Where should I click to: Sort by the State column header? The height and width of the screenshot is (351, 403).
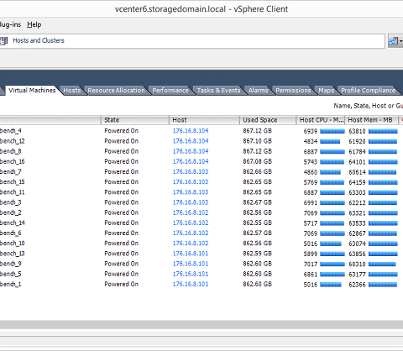point(135,120)
